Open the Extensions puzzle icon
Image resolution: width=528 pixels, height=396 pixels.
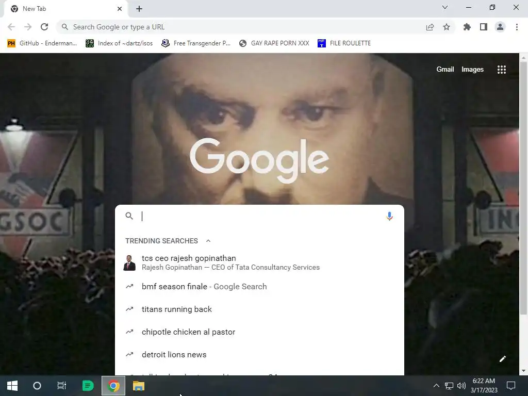pos(467,27)
